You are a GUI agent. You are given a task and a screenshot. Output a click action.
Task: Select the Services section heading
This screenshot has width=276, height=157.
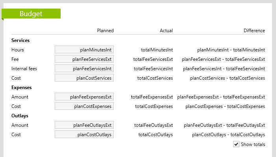tap(20, 40)
